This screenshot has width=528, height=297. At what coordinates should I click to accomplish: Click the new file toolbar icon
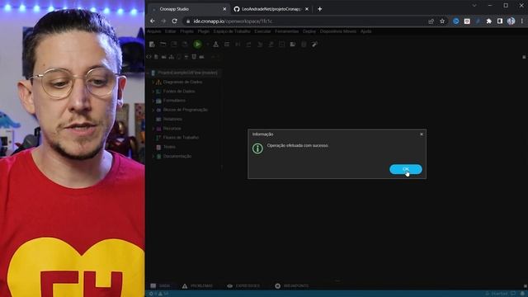point(152,44)
